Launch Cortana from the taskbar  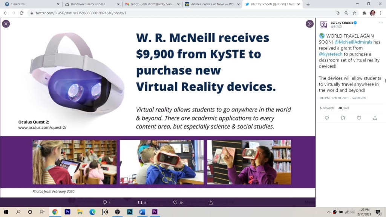pos(30,212)
